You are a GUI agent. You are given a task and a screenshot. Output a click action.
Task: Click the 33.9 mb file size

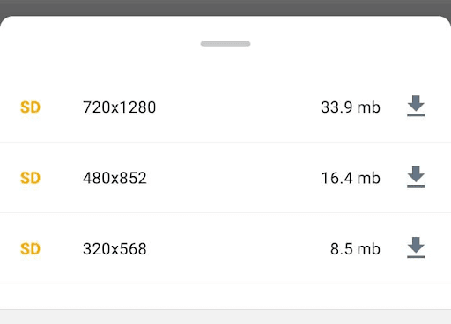click(351, 107)
